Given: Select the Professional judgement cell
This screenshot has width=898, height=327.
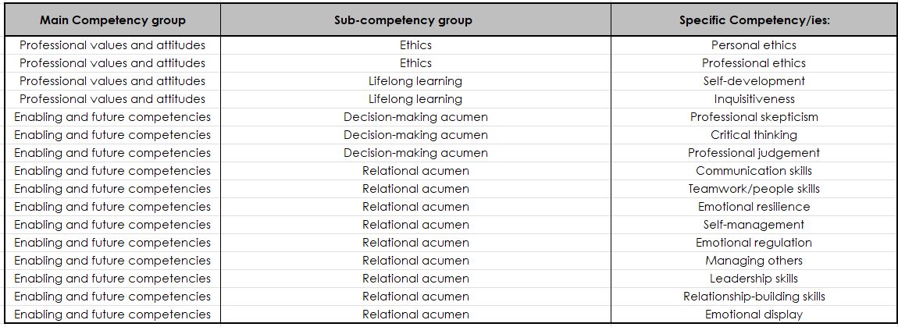Looking at the screenshot, I should [754, 153].
